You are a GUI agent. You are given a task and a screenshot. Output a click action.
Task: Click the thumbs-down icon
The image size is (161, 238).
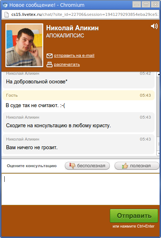coord(72,165)
